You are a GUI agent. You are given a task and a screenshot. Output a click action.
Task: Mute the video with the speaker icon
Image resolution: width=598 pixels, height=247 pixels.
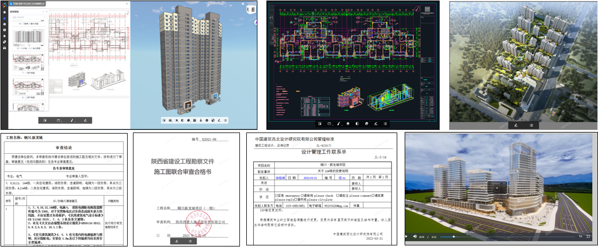[415, 236]
